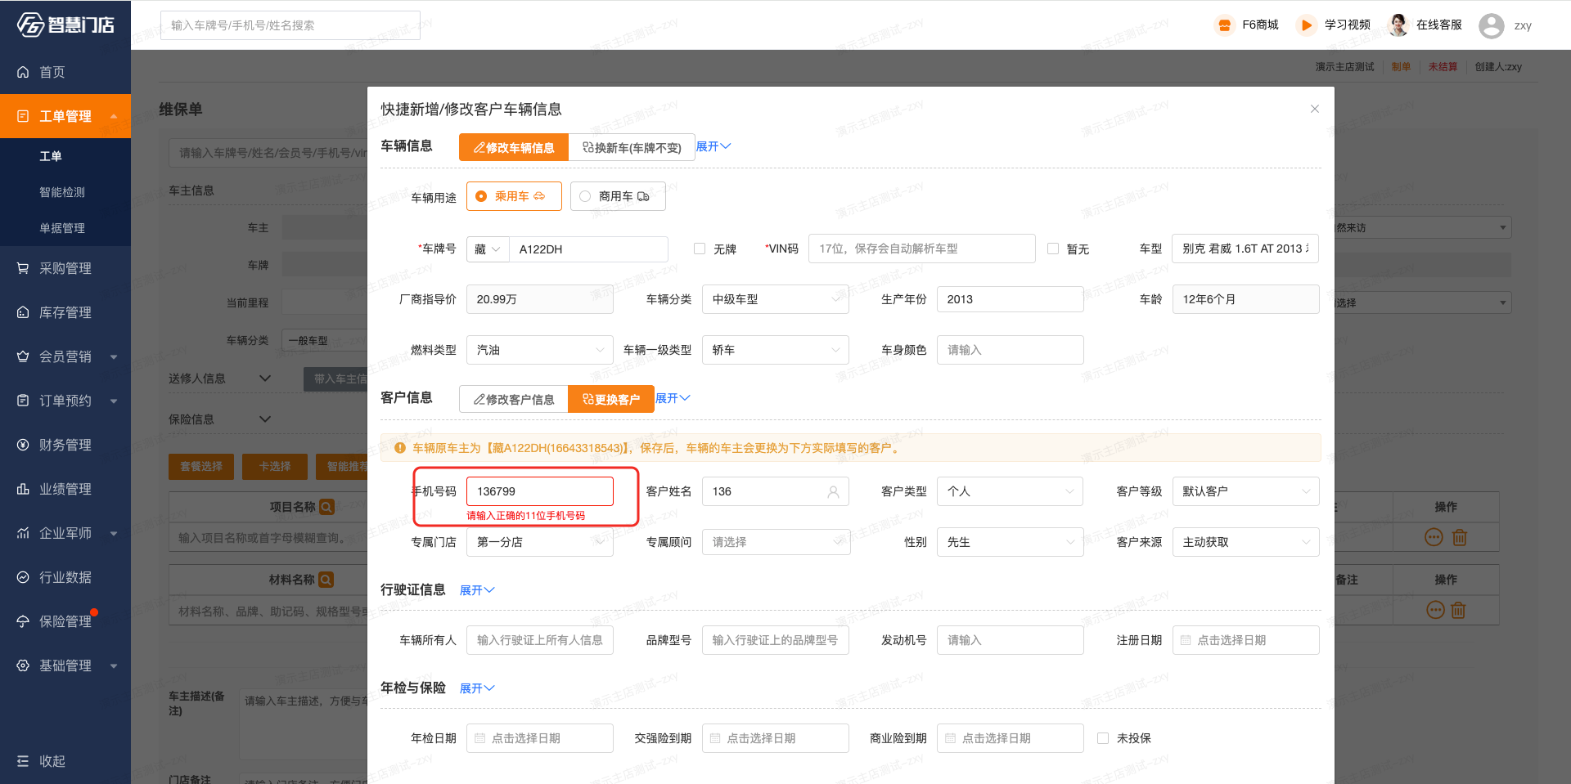The width and height of the screenshot is (1571, 784).
Task: Switch to 修改客户信息 tab
Action: click(x=514, y=399)
